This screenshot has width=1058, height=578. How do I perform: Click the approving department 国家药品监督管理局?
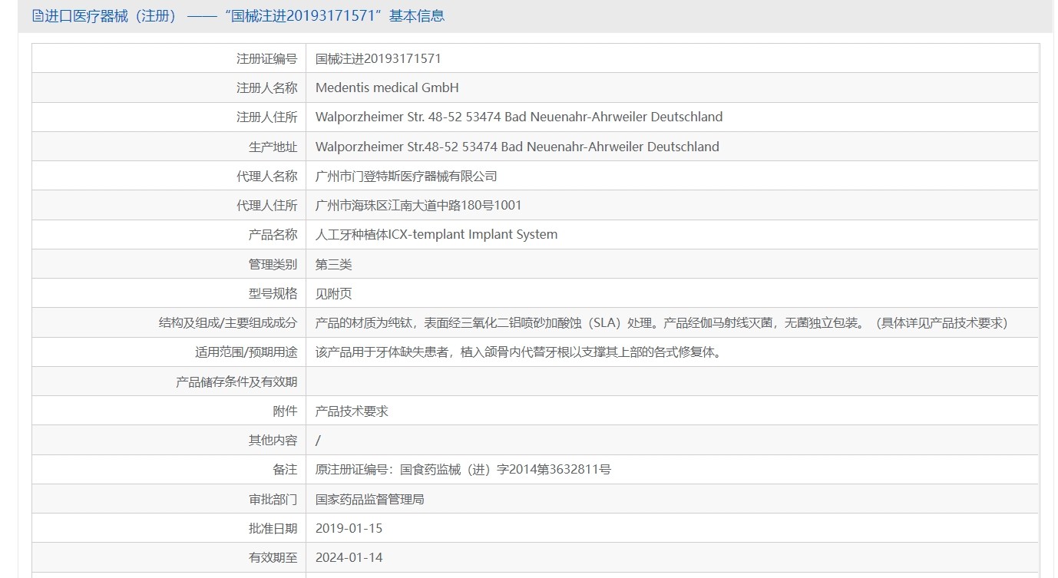click(370, 499)
